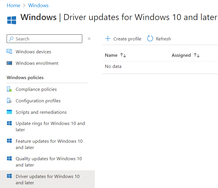Open Feature updates for Windows 10 and later
The height and width of the screenshot is (188, 218).
(49, 144)
